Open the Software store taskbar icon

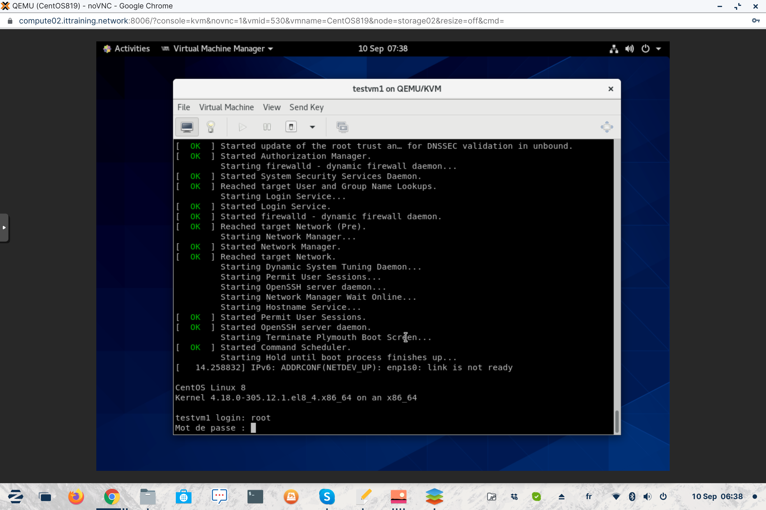[183, 496]
